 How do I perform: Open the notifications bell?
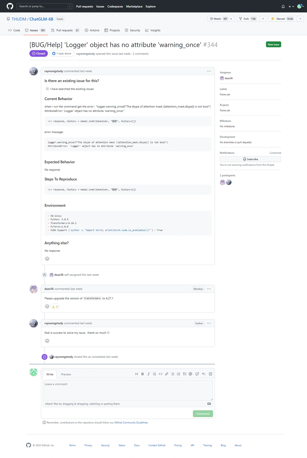click(x=283, y=6)
